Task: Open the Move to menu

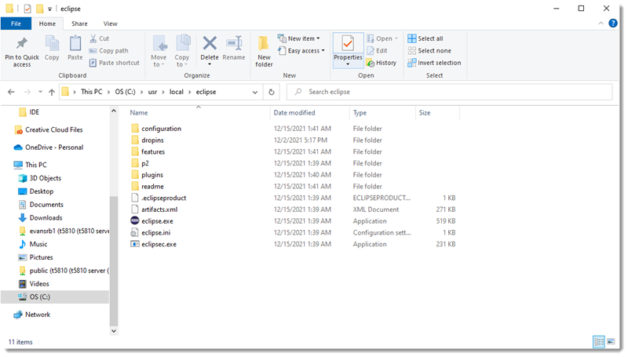Action: point(159,51)
